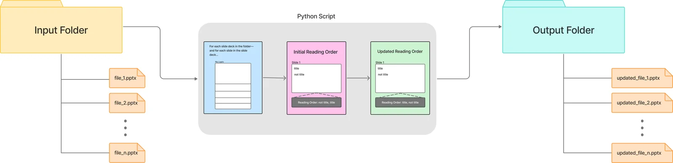The height and width of the screenshot is (163, 673).
Task: Select the file_2.pptx file icon
Action: pos(127,103)
